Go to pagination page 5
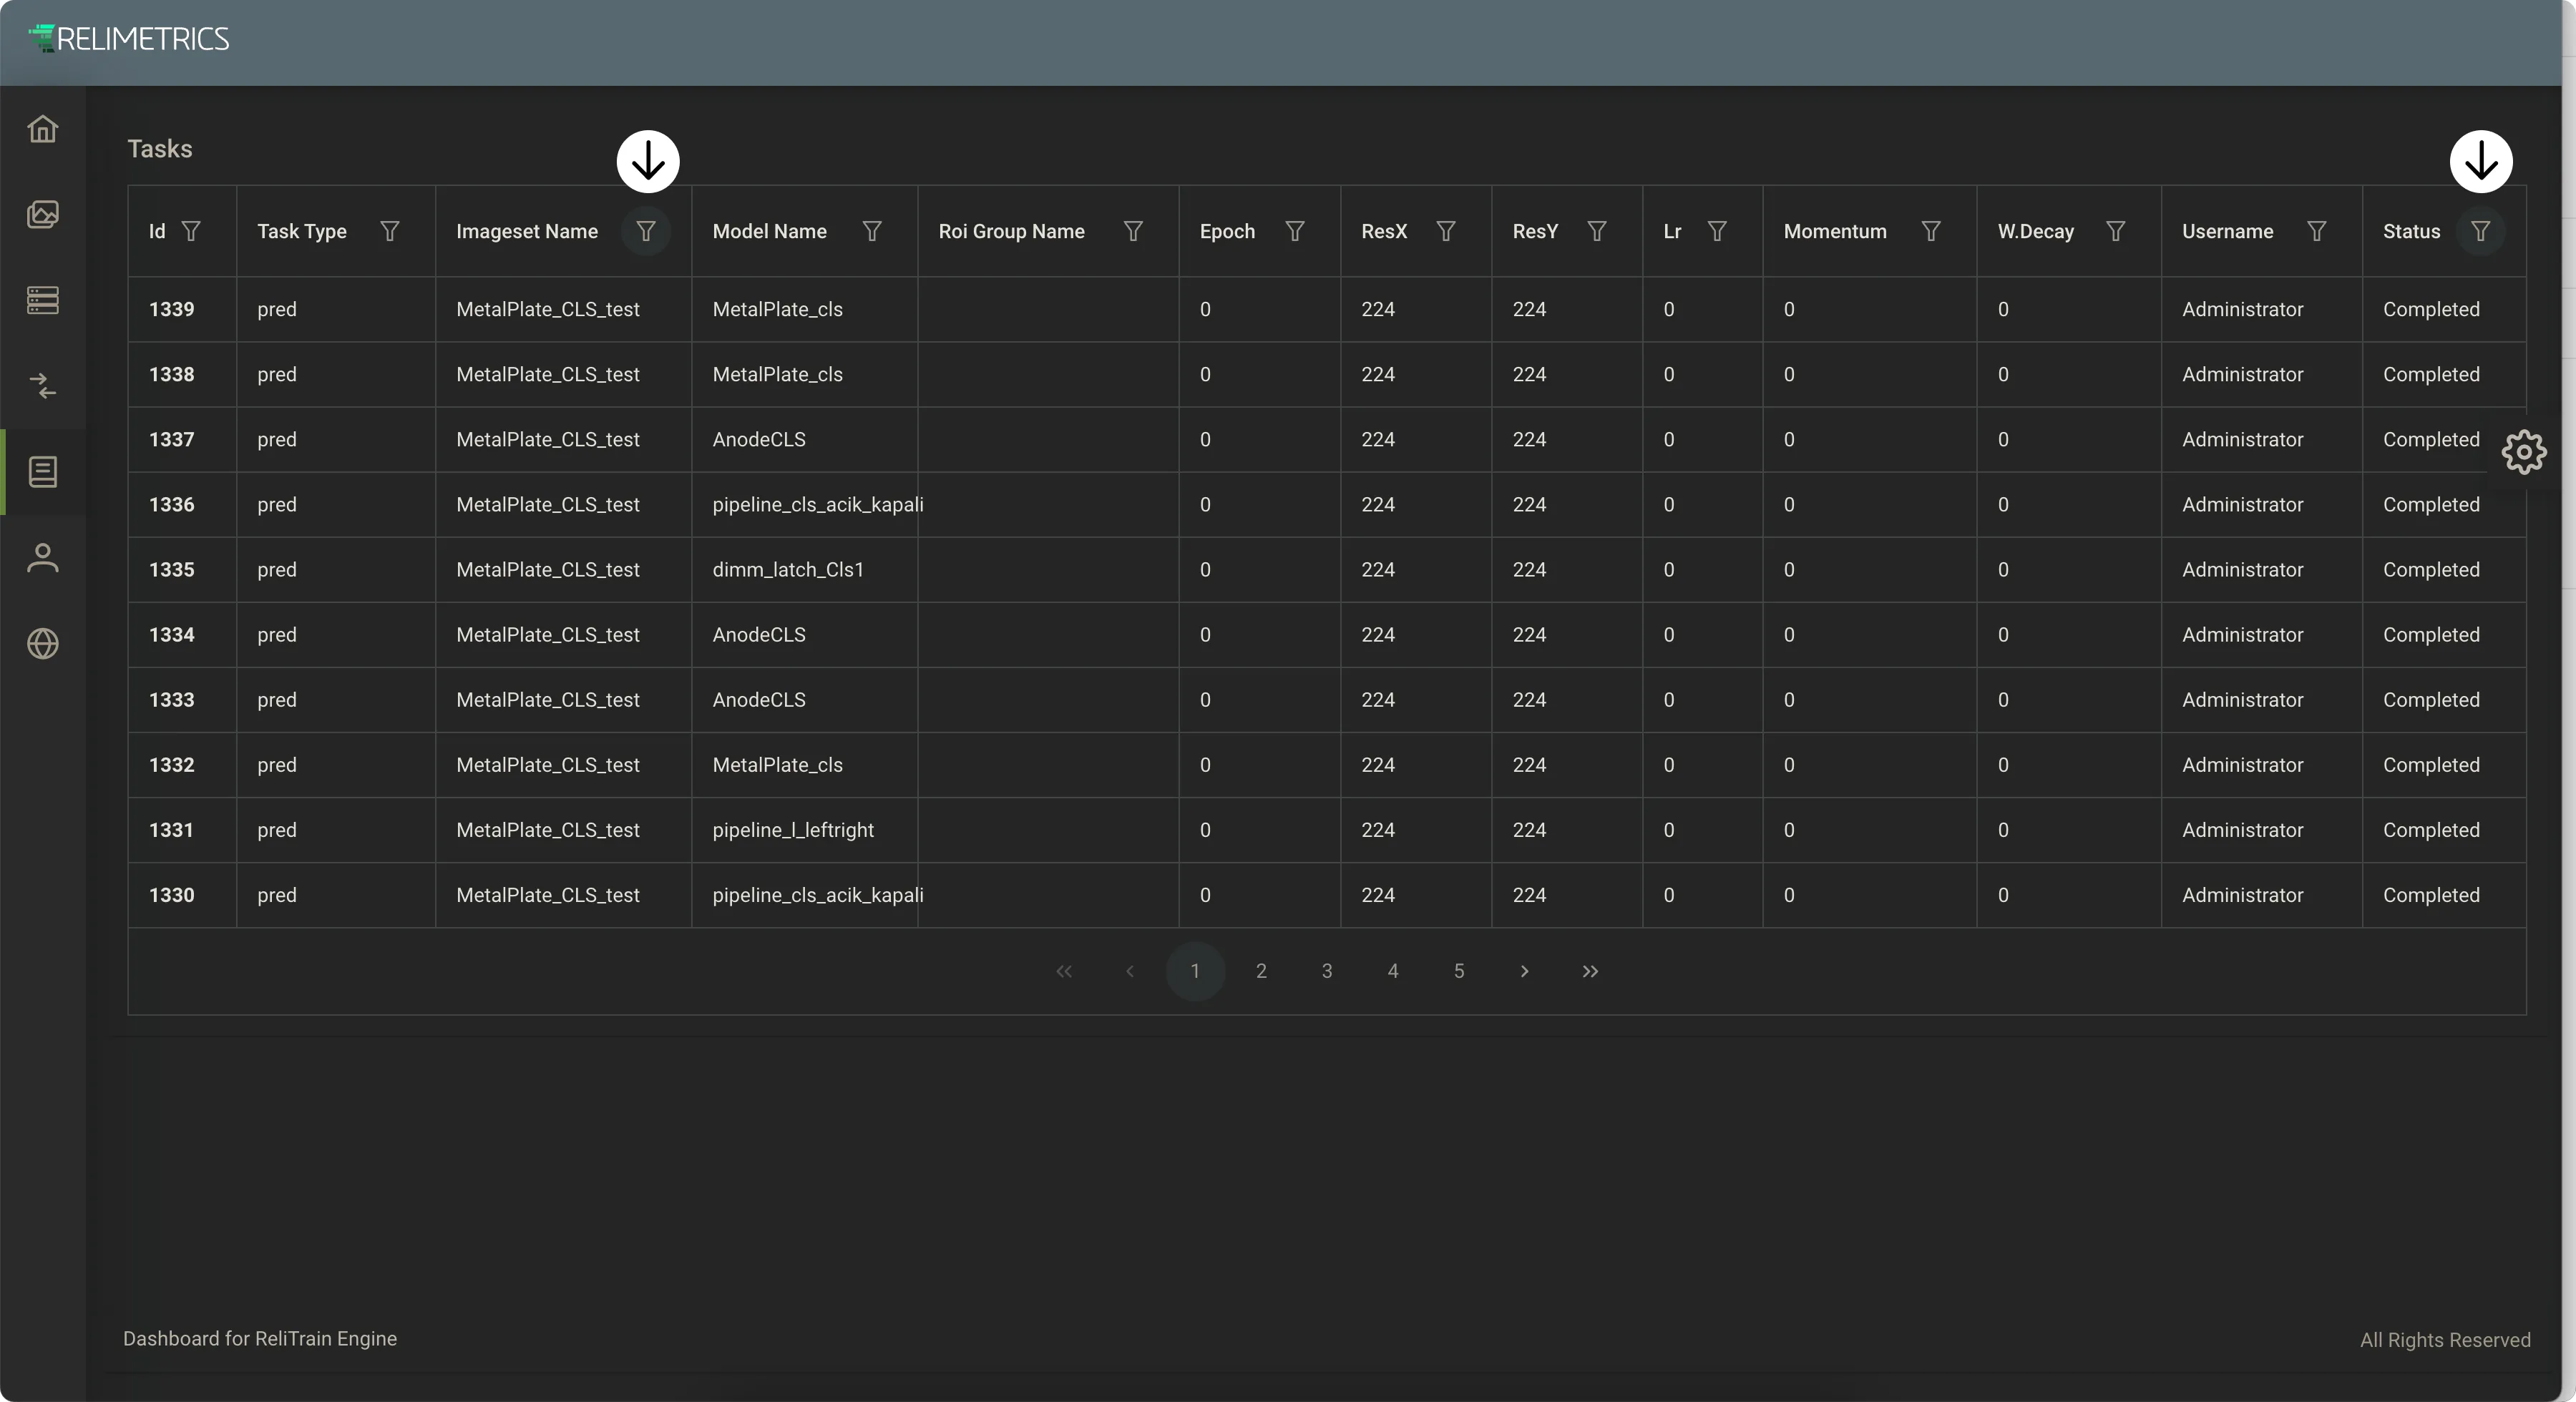 [x=1459, y=971]
